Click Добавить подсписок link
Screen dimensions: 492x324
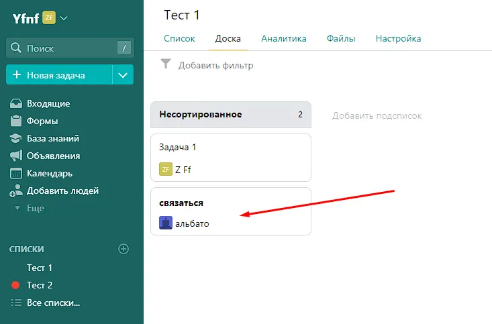coord(377,115)
